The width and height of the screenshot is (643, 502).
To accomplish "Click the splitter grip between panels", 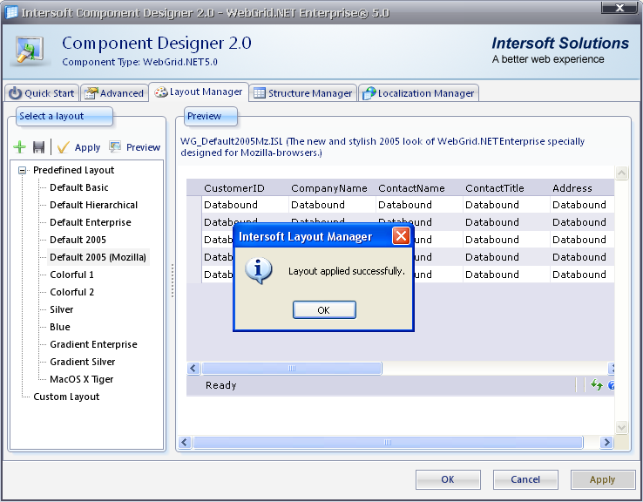I will click(x=173, y=280).
